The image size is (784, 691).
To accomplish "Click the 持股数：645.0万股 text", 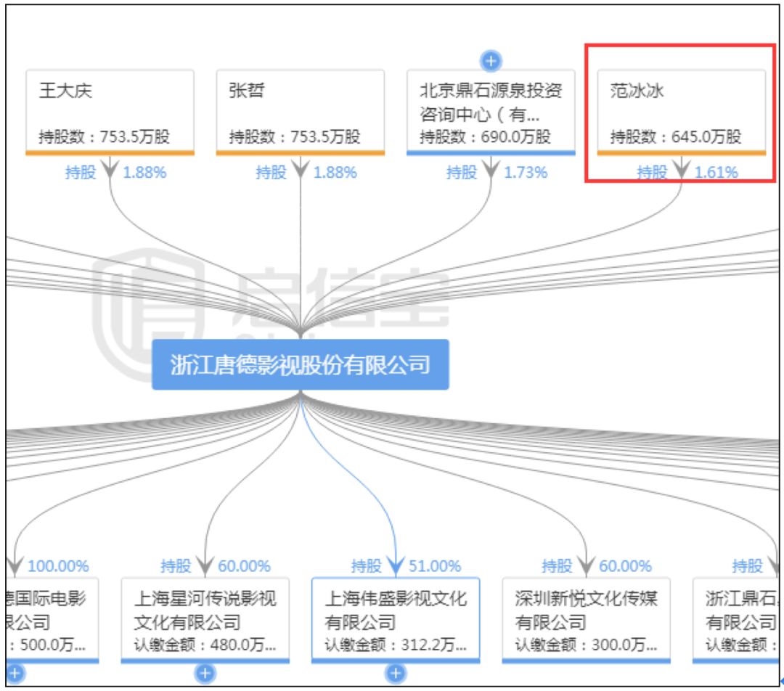I will click(676, 136).
